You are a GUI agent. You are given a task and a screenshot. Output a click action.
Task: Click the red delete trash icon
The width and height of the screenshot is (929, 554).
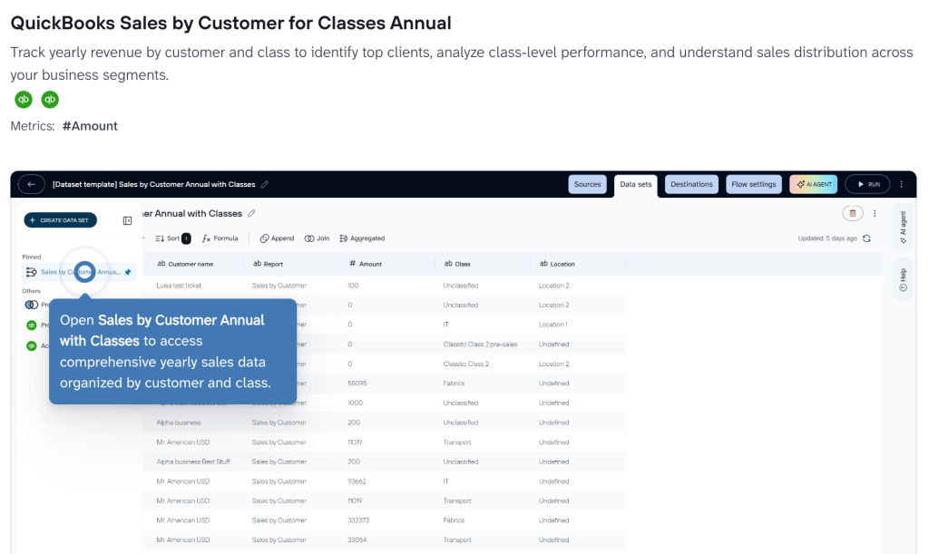coord(853,213)
